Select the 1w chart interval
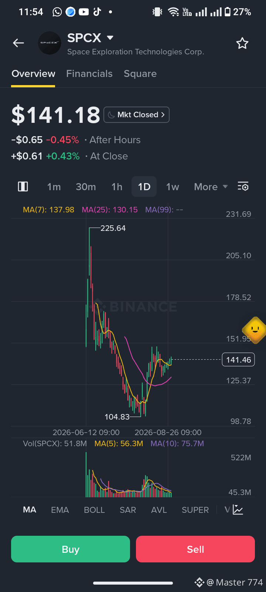Image resolution: width=266 pixels, height=592 pixels. [x=173, y=187]
